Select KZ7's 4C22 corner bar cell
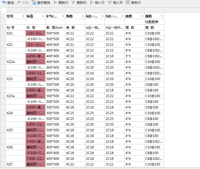The image size is (200, 169). pyautogui.click(x=75, y=164)
